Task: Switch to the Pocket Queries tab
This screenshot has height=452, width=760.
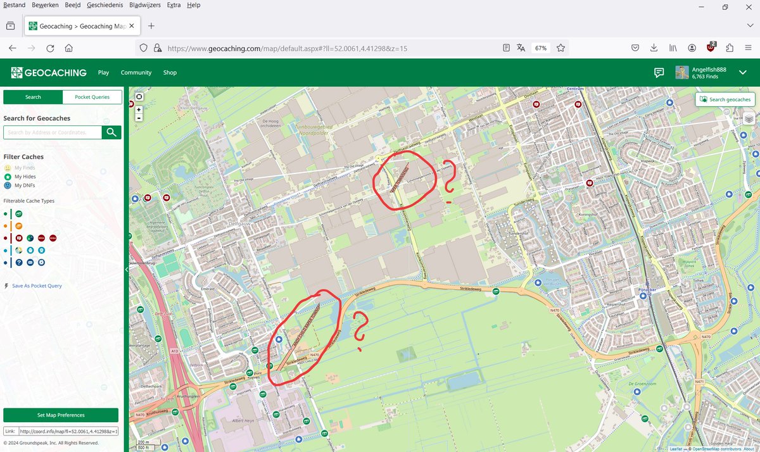Action: pyautogui.click(x=92, y=97)
